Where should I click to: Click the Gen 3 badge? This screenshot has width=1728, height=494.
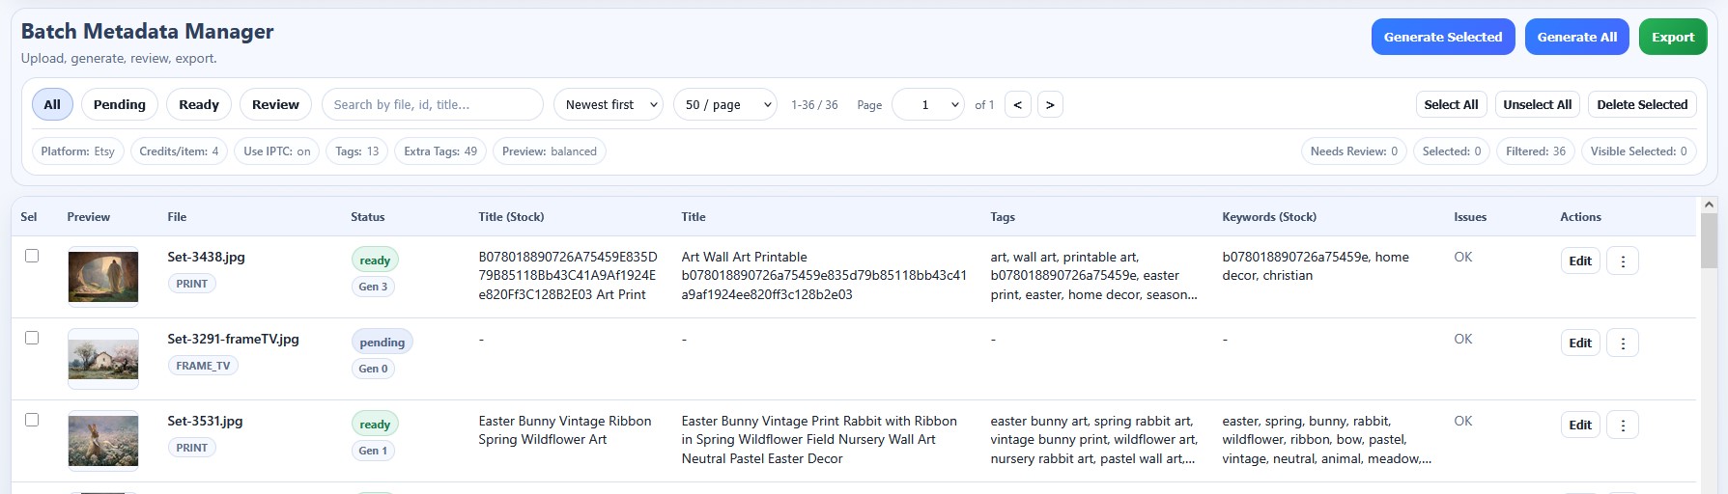[x=373, y=287]
